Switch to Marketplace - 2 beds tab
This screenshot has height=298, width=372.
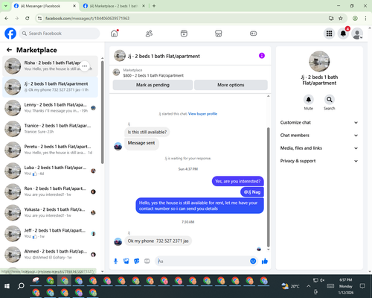click(114, 6)
